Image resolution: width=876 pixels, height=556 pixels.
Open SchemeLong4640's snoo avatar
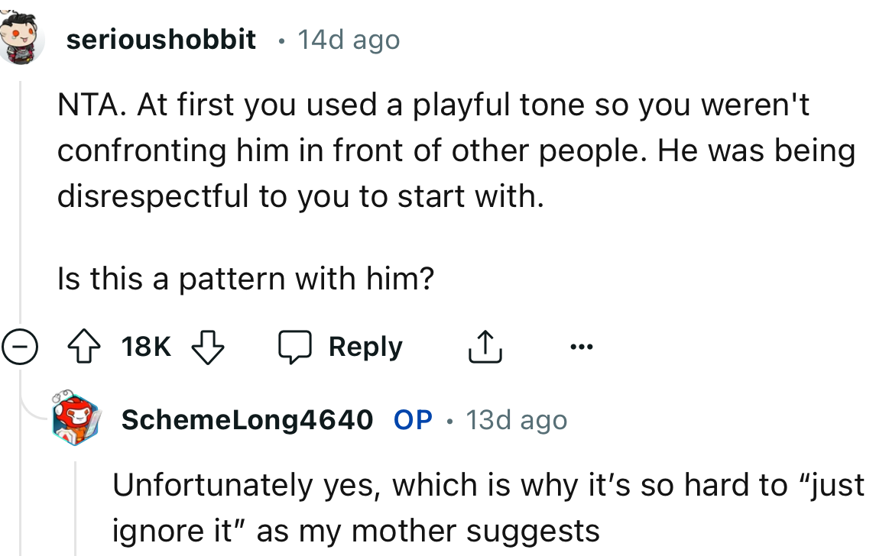pyautogui.click(x=74, y=419)
